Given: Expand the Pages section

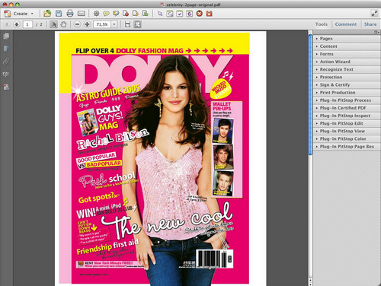Looking at the screenshot, I should [347, 39].
